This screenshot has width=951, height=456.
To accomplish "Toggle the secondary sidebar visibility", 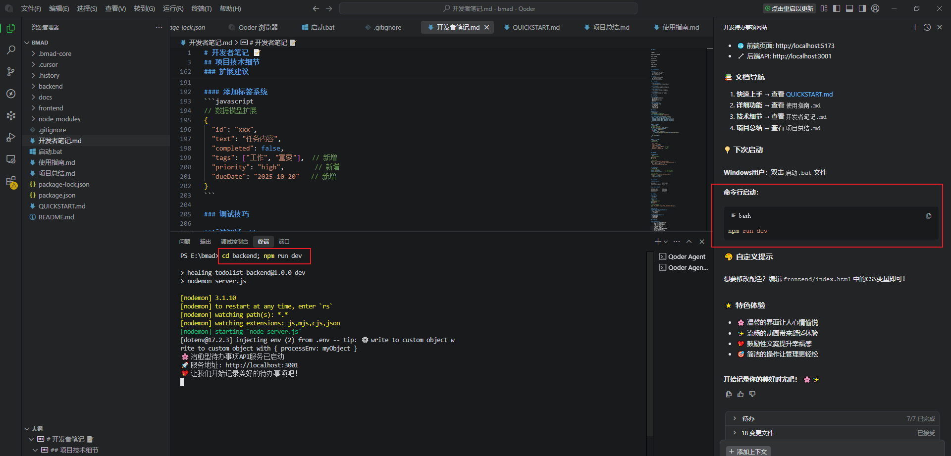I will click(862, 8).
